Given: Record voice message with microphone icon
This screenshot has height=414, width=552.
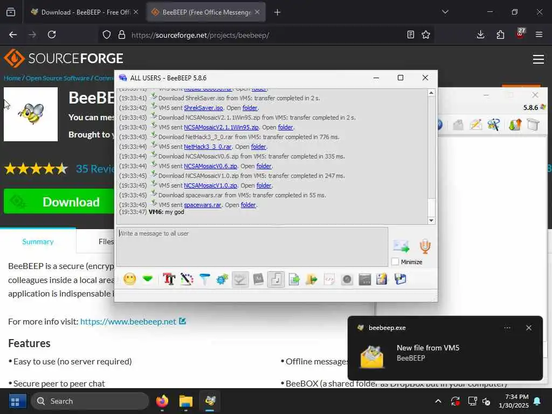Looking at the screenshot, I should [425, 246].
